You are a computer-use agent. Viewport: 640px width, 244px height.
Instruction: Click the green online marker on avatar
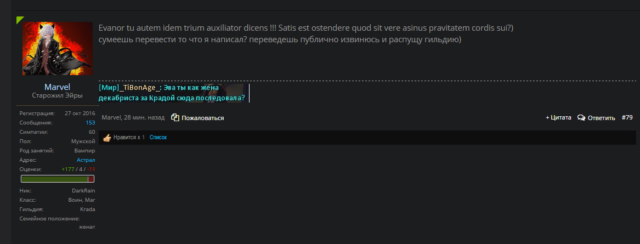coord(20,20)
